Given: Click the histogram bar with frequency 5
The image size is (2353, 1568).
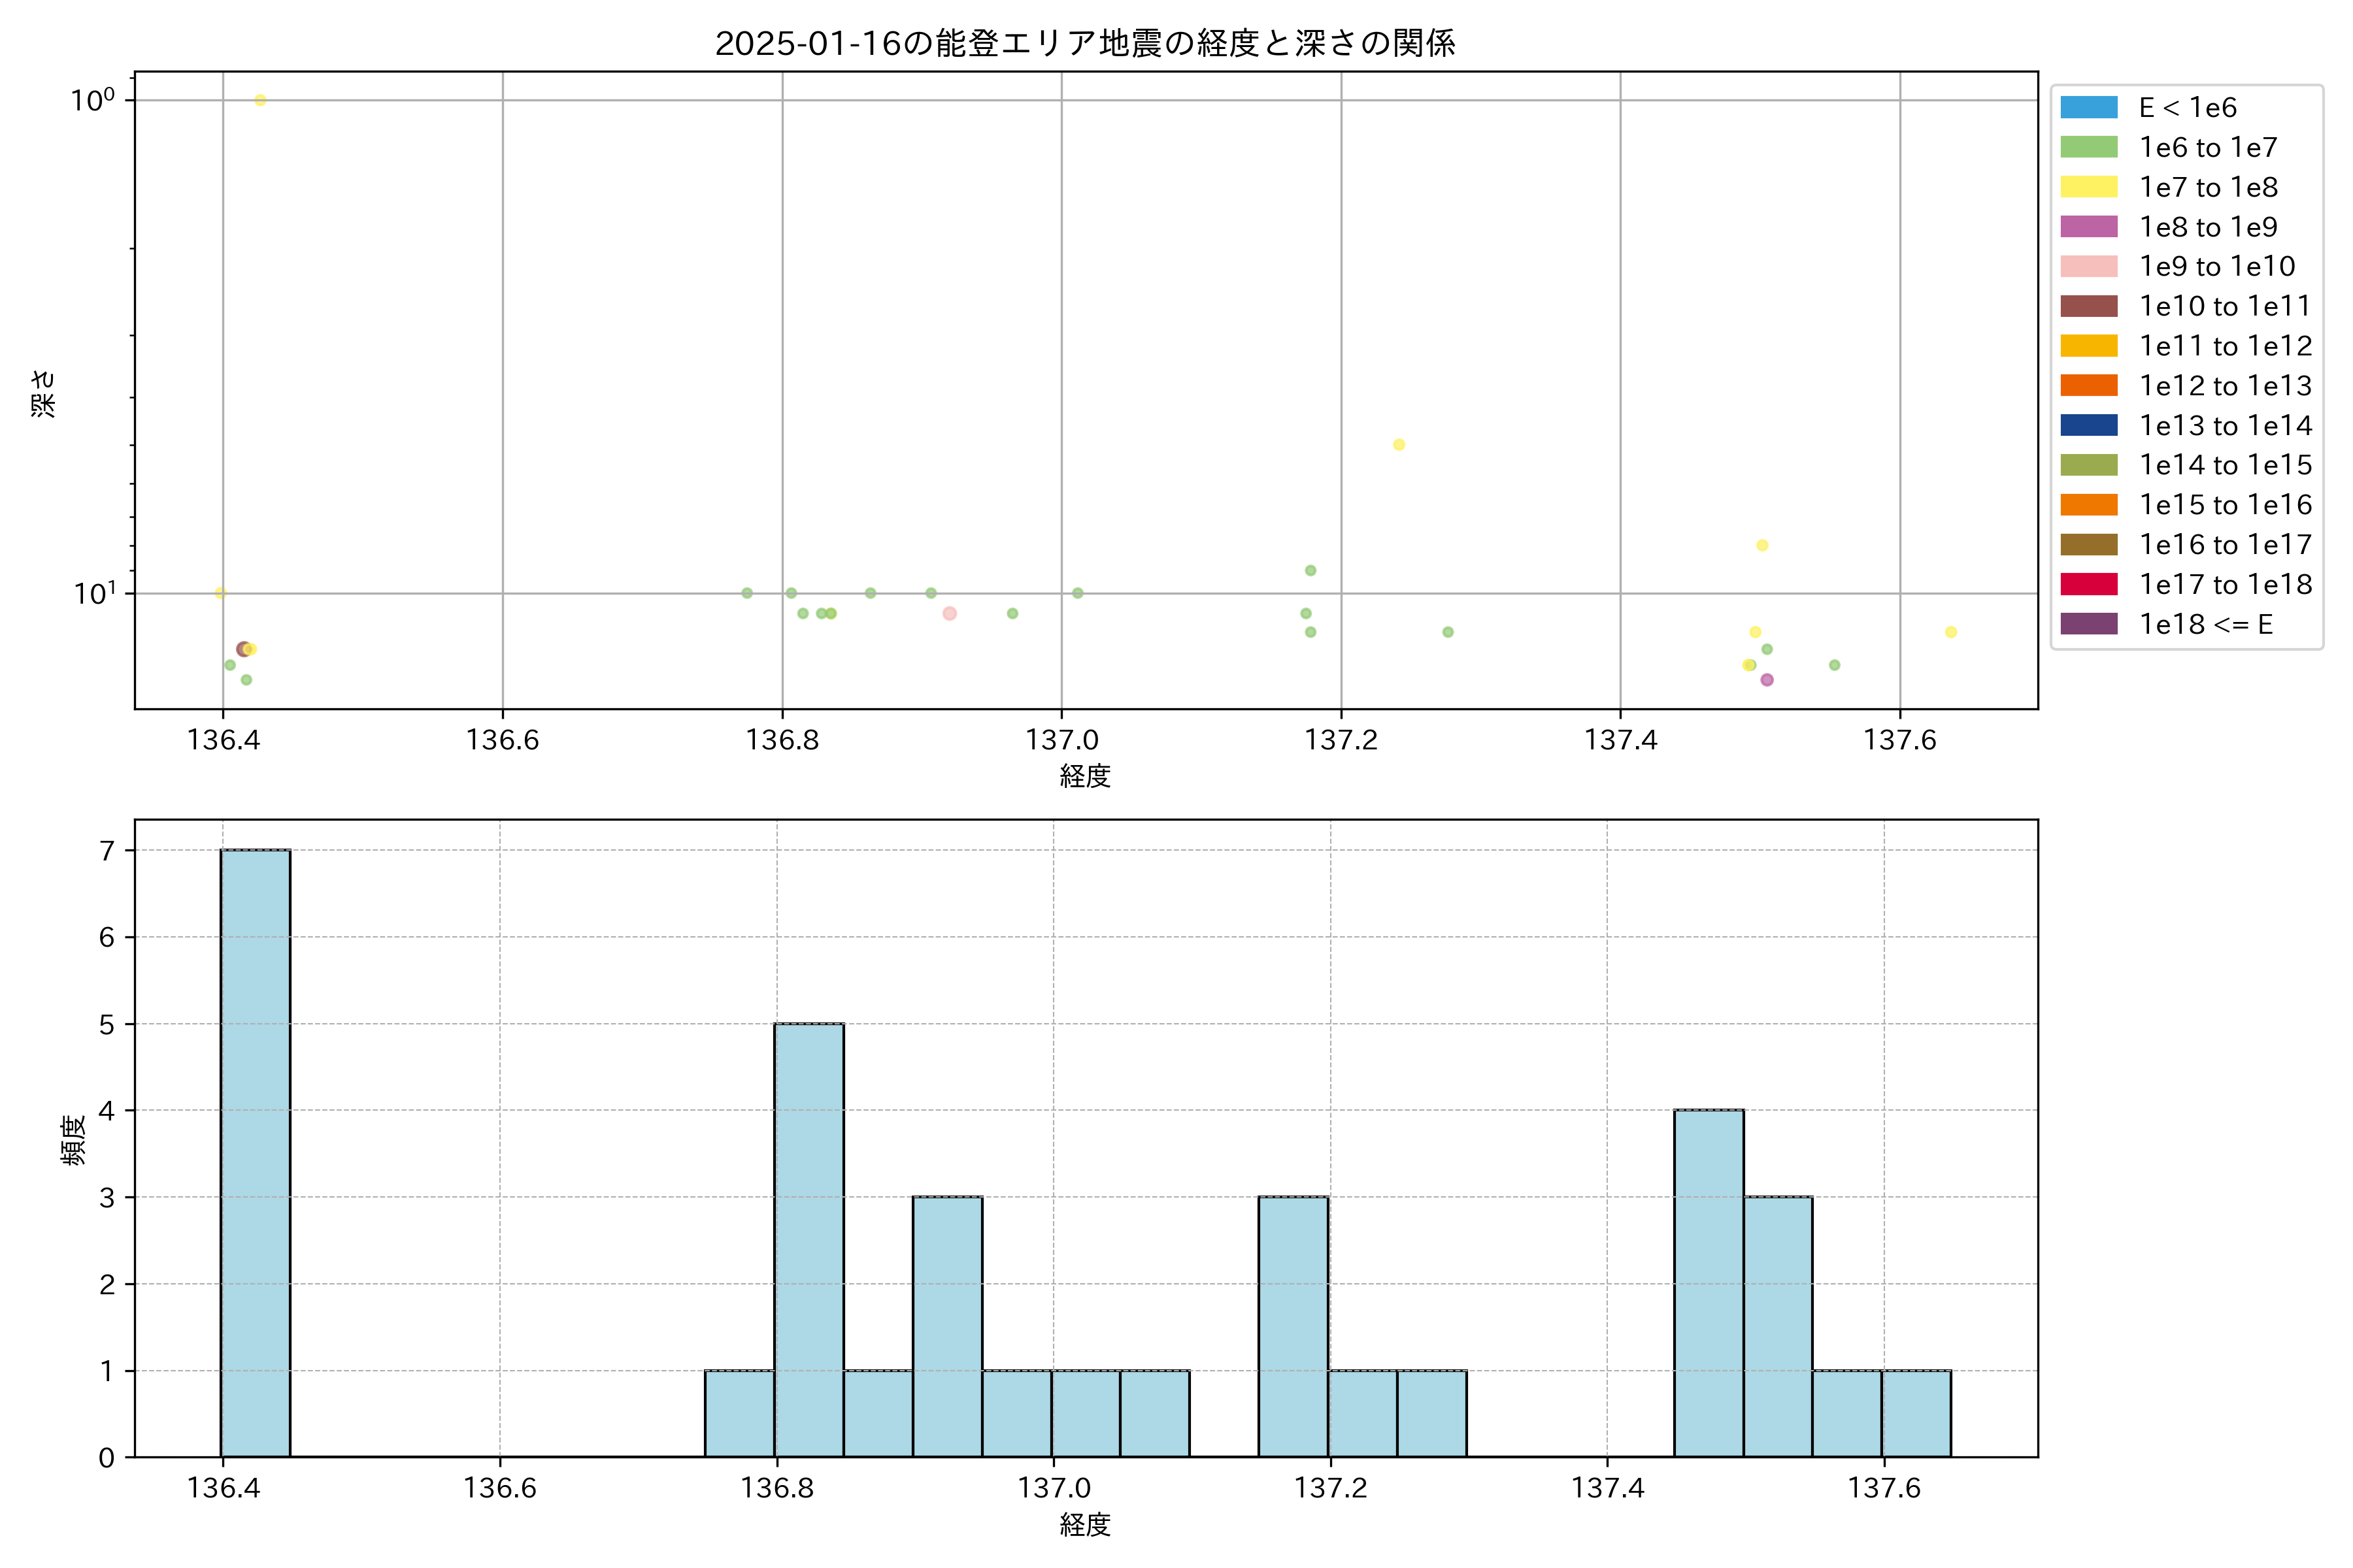Looking at the screenshot, I should click(x=809, y=1240).
